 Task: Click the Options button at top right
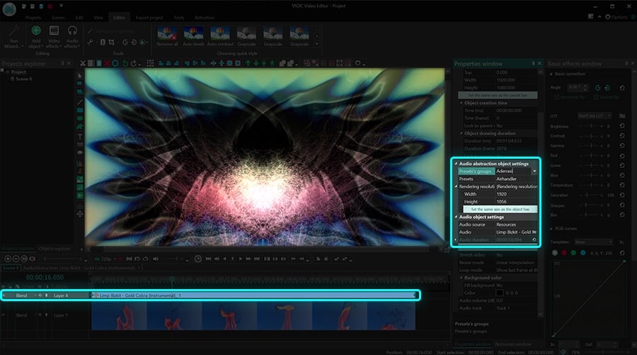(616, 17)
